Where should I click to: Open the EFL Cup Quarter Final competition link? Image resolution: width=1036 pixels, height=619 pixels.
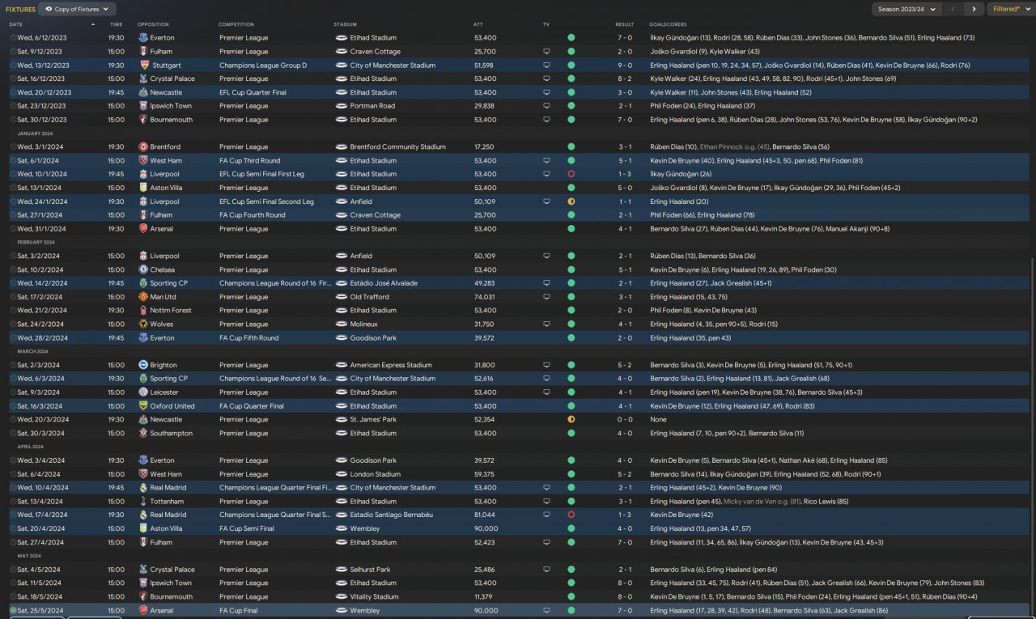tap(253, 92)
